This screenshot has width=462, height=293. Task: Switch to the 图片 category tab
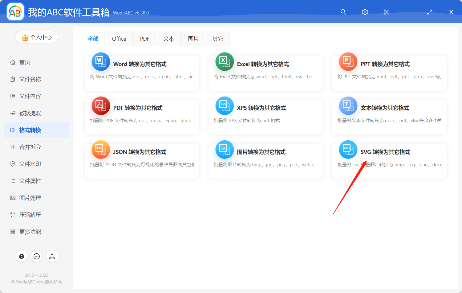(193, 38)
